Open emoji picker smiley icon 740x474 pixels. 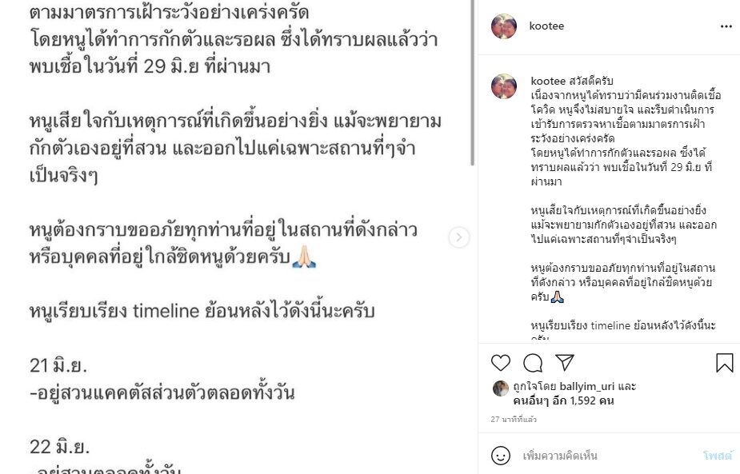[x=501, y=456]
